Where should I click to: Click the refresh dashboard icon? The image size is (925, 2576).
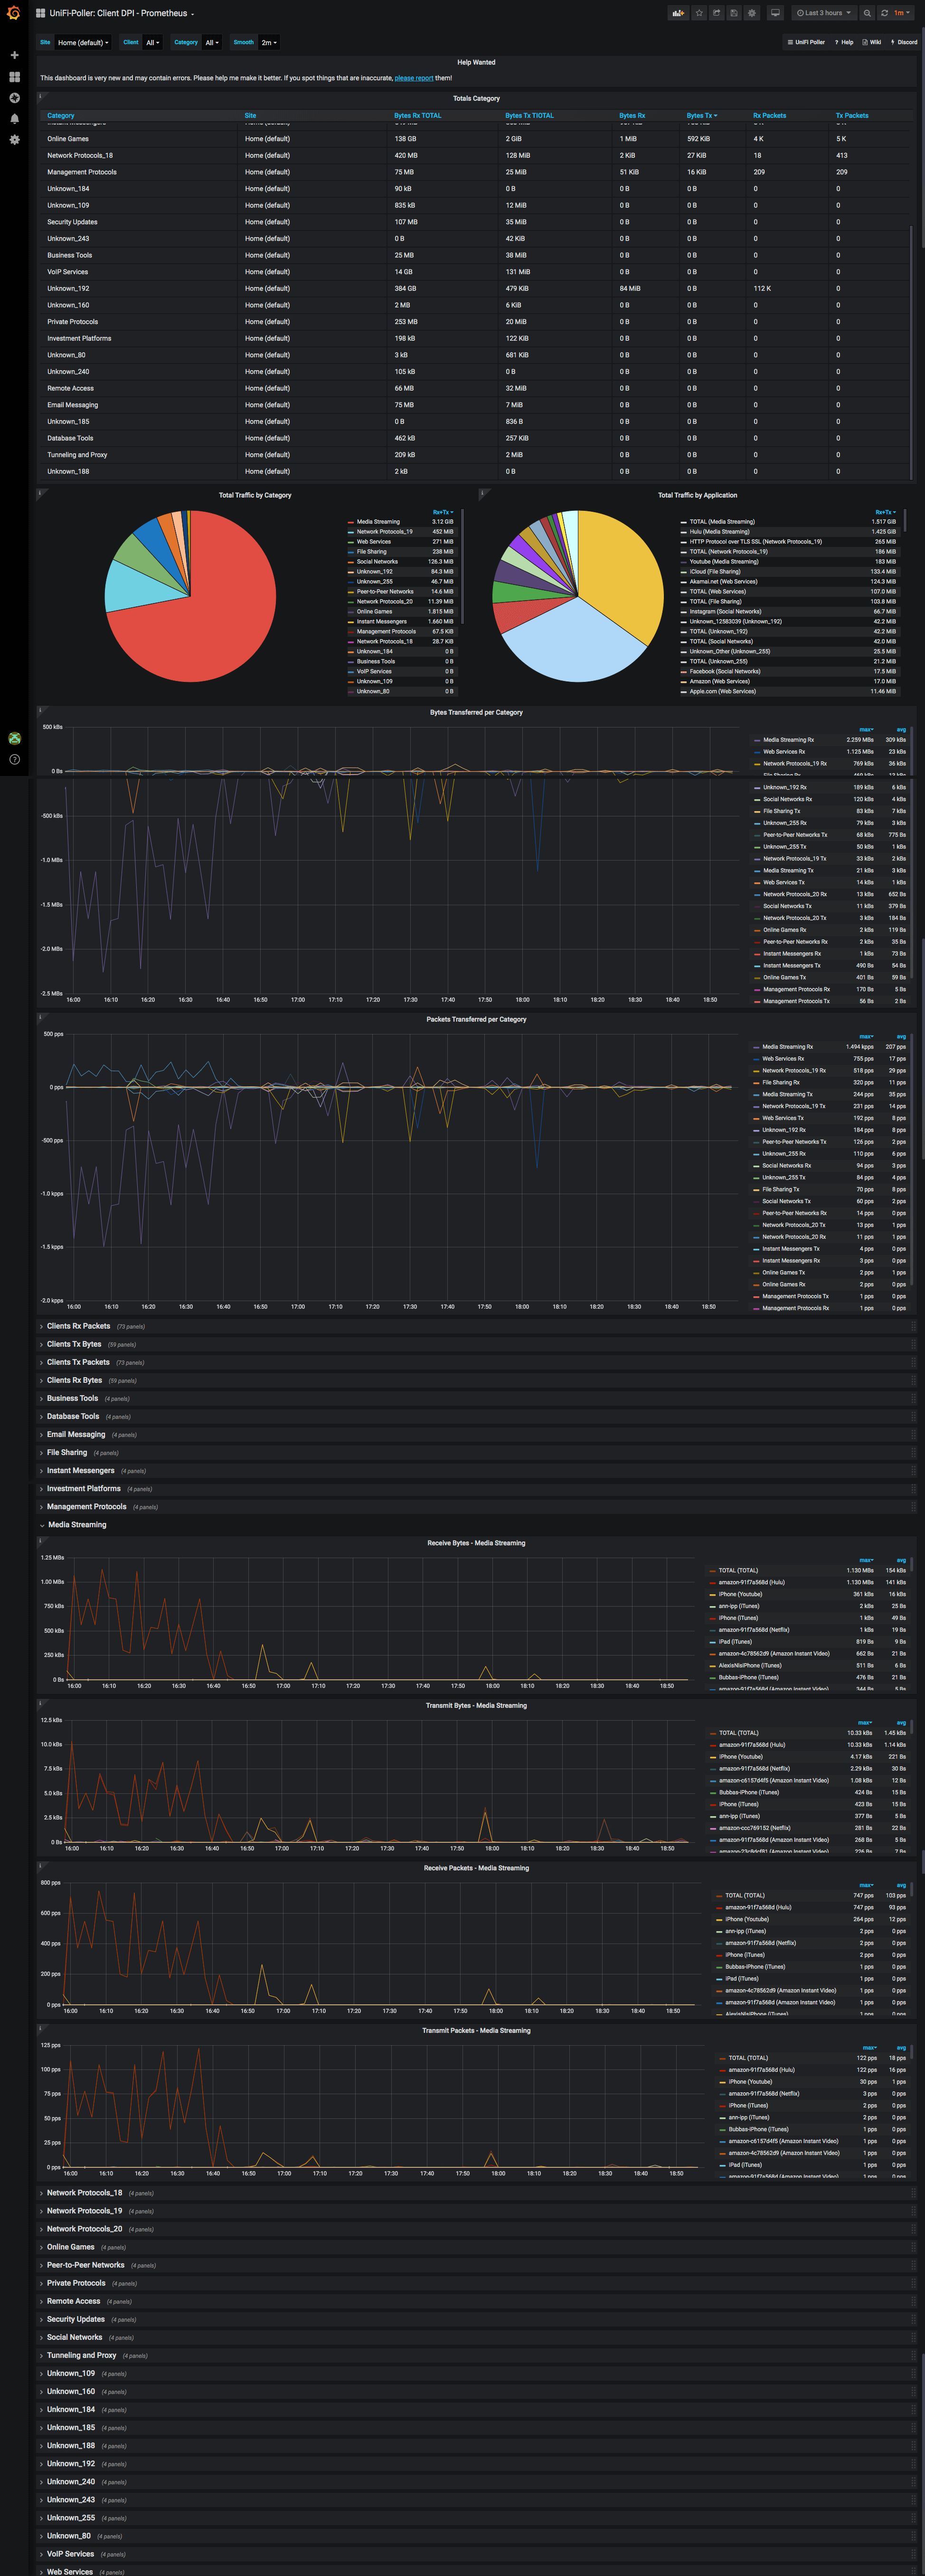tap(884, 13)
